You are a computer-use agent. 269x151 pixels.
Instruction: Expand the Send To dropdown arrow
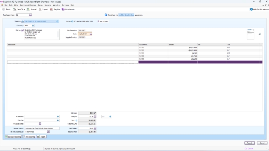click(24, 9)
